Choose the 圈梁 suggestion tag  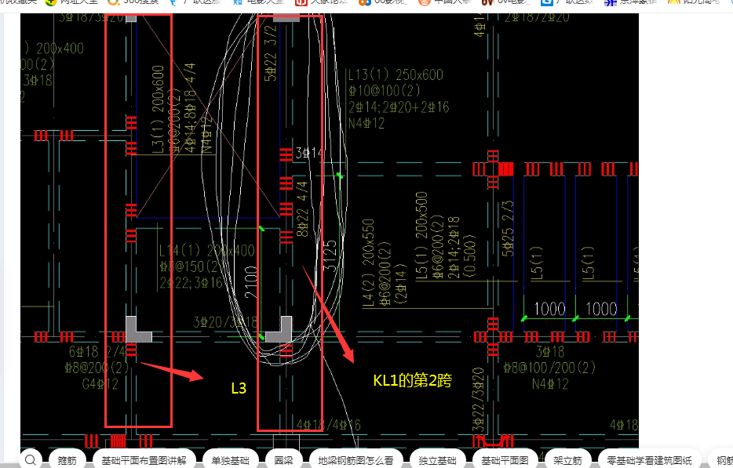click(x=283, y=460)
